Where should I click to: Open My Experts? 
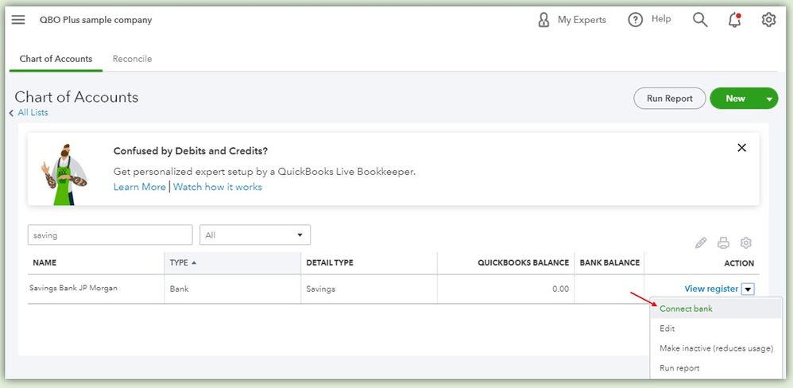coord(572,20)
